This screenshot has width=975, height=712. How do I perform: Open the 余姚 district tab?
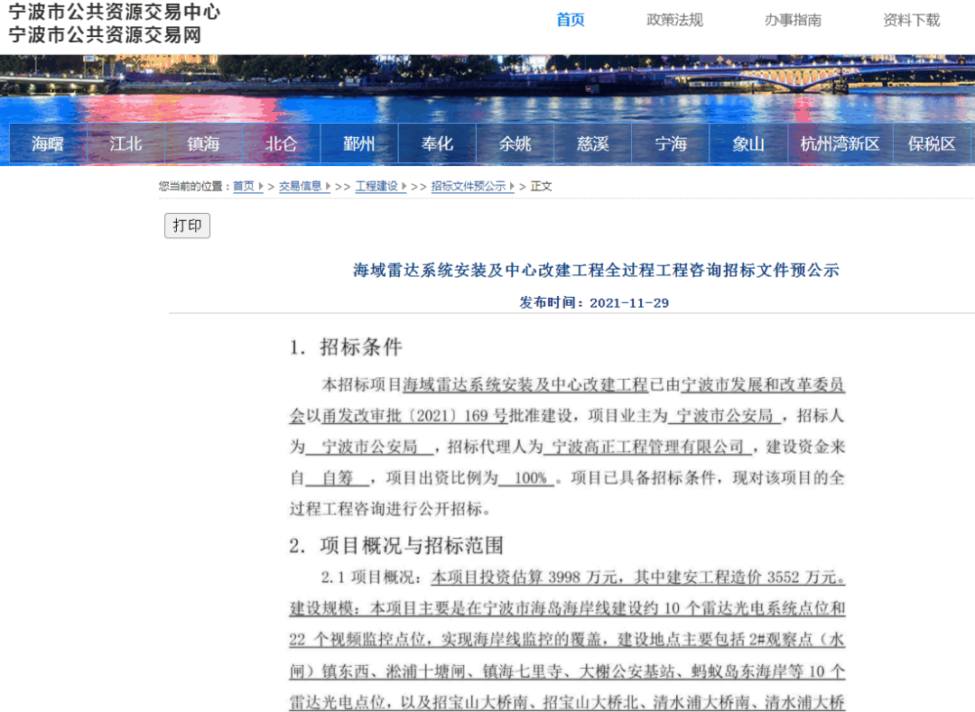[515, 143]
